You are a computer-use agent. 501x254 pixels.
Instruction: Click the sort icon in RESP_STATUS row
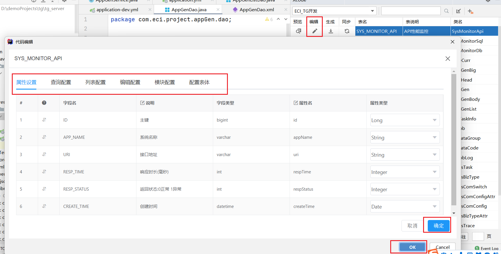[x=44, y=189]
